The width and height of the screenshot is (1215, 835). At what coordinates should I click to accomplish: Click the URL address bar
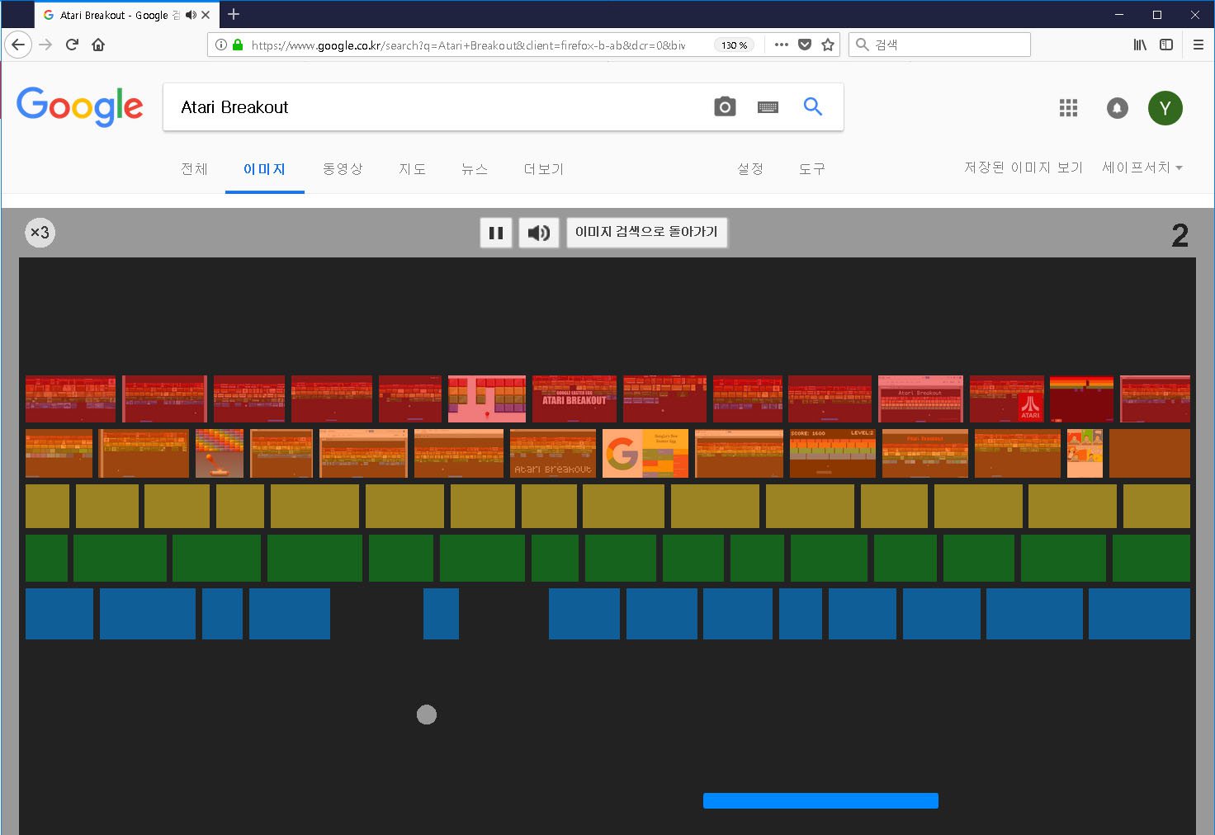[468, 45]
